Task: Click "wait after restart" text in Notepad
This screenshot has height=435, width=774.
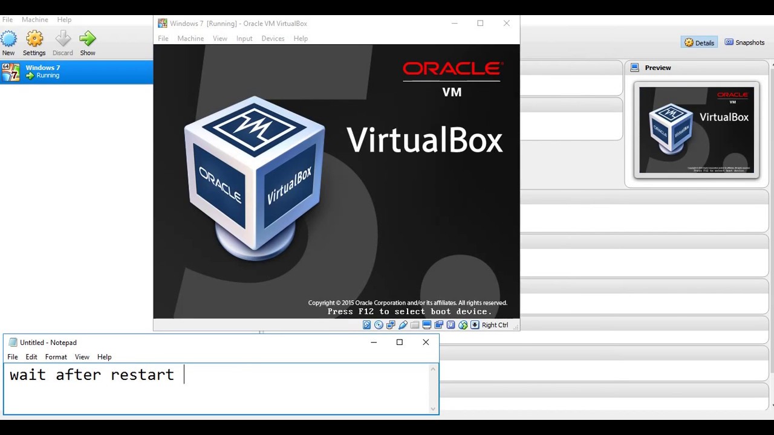Action: tap(92, 375)
